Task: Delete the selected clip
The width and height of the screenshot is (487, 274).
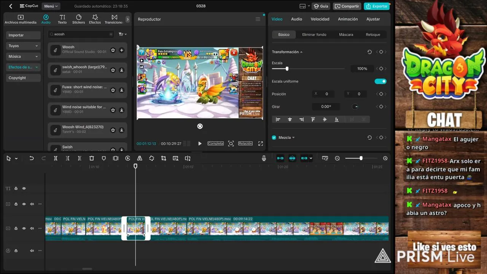Action: point(92,158)
